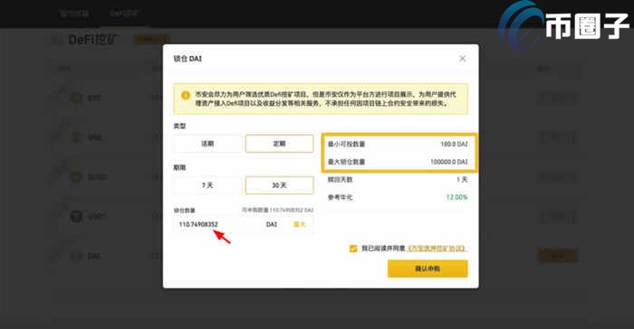Click the yellow info icon in notice

186,95
